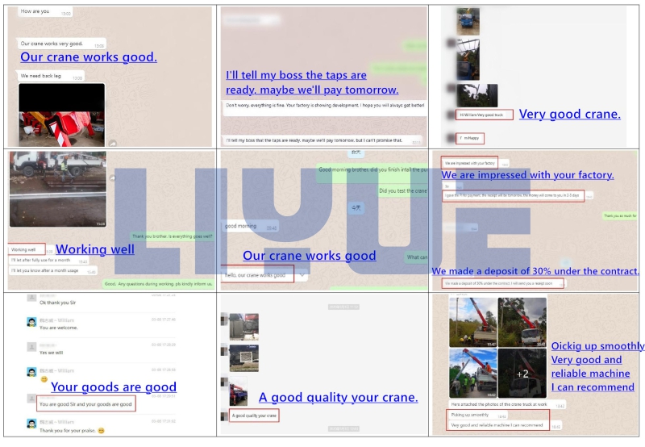The width and height of the screenshot is (645, 447).
Task: Click the "Your goods are good" link
Action: (114, 387)
